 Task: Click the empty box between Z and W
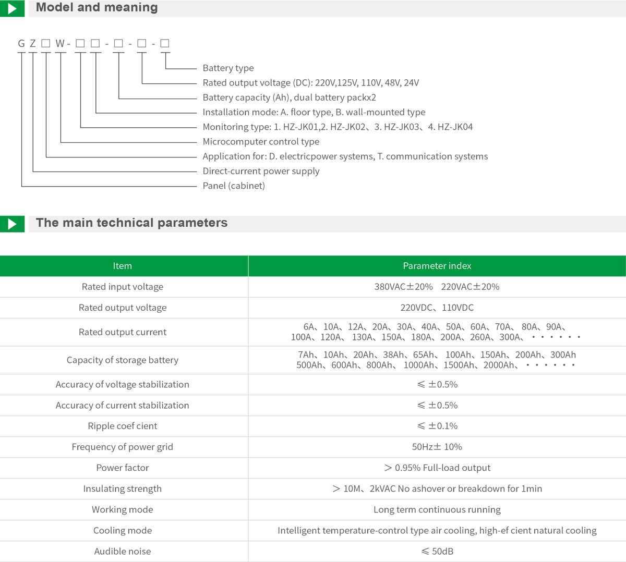[x=46, y=43]
